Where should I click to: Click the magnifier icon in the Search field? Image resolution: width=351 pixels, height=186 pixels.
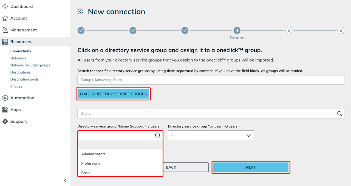point(339,114)
